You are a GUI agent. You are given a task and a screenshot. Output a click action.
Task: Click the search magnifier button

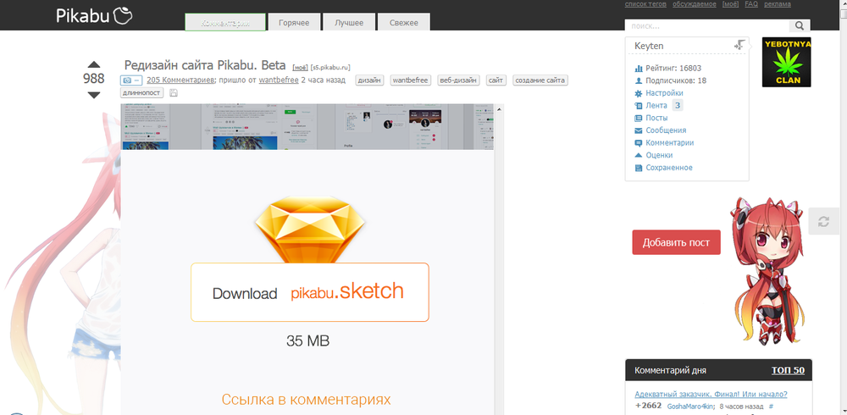[800, 26]
